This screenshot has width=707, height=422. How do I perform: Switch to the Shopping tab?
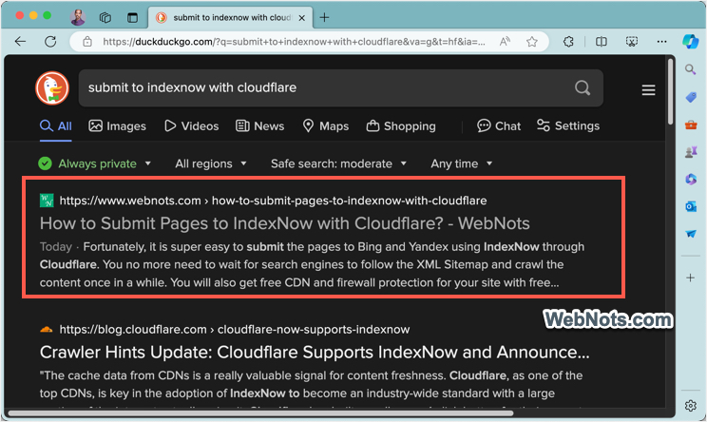401,126
